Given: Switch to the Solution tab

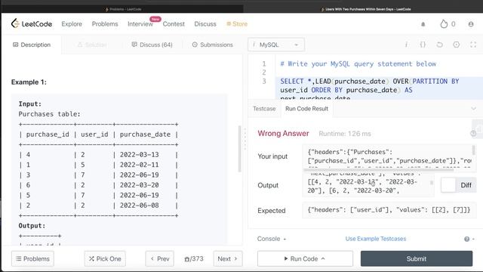Looking at the screenshot, I should 92,45.
